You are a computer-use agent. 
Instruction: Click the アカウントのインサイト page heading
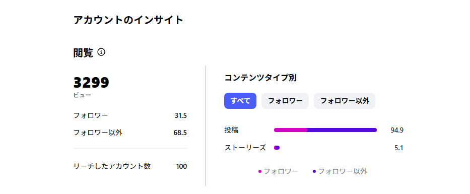click(x=128, y=20)
